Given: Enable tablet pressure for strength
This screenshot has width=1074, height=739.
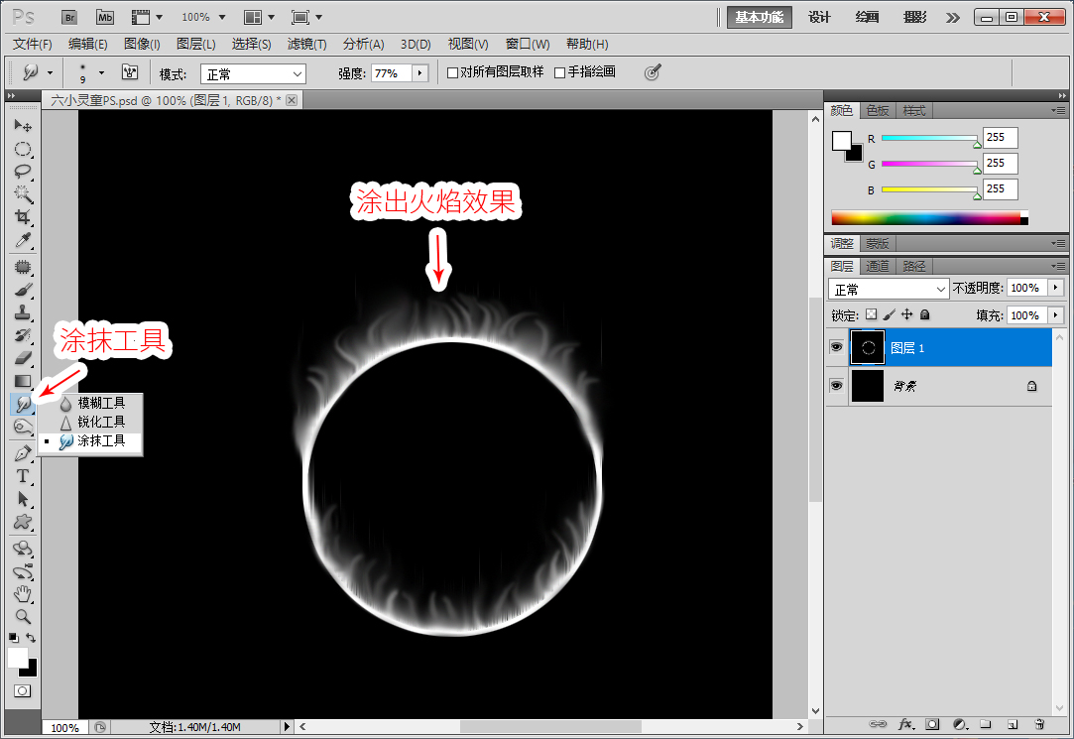Looking at the screenshot, I should click(653, 71).
